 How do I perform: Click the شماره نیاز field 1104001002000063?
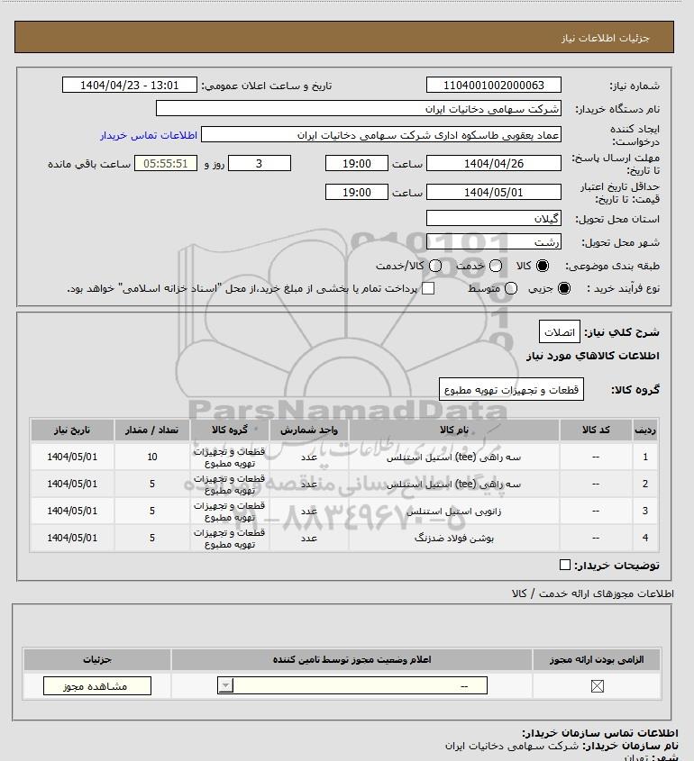pos(493,85)
